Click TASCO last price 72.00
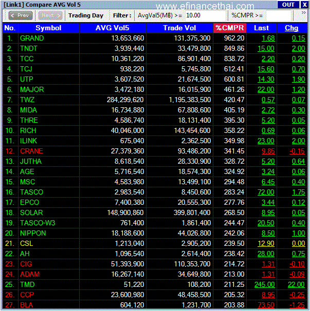This screenshot has width=310, height=311. tap(266, 192)
